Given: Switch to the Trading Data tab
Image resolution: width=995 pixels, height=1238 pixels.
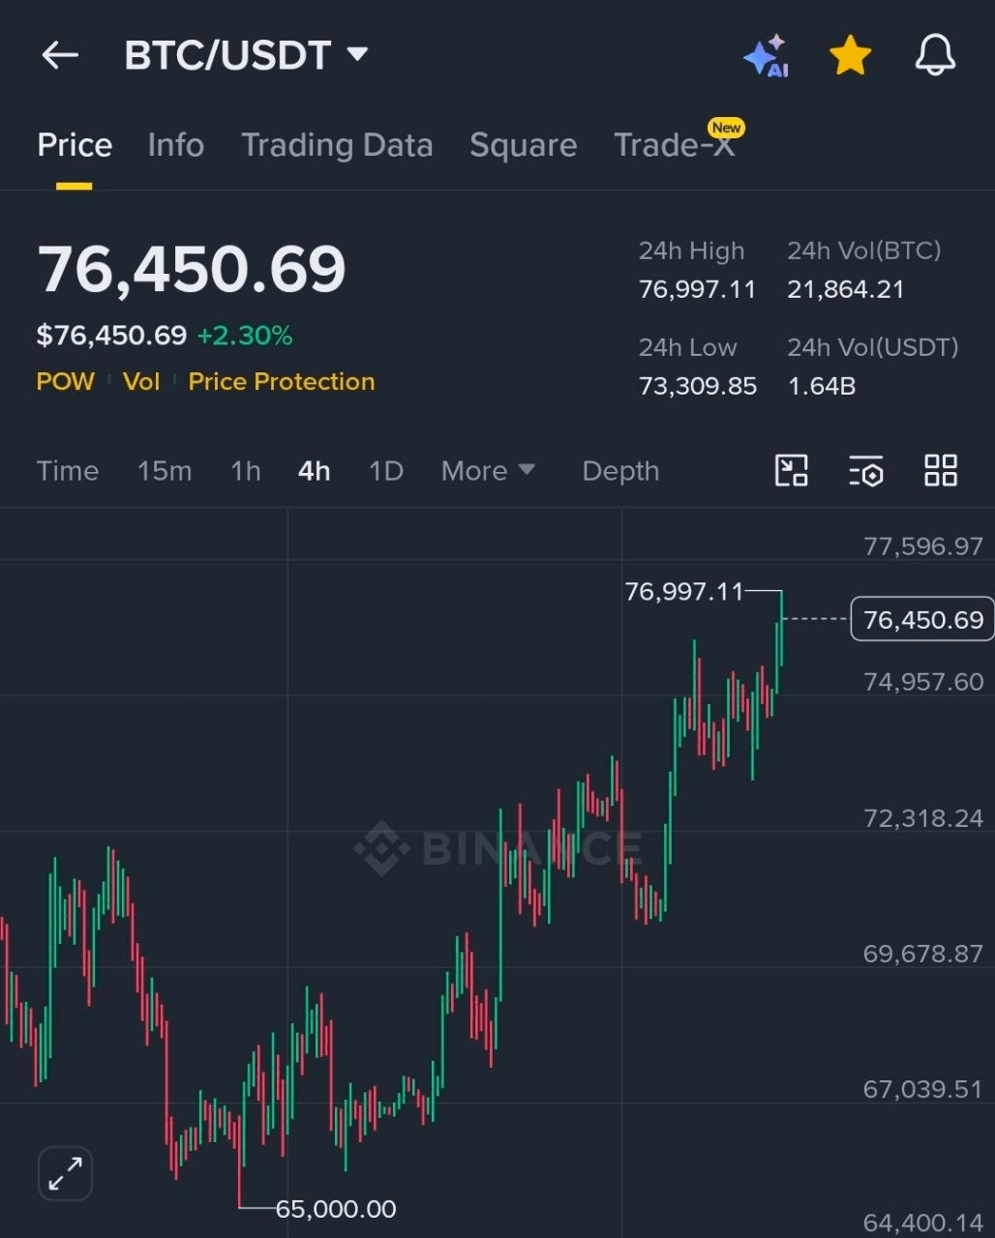Looking at the screenshot, I should [337, 145].
